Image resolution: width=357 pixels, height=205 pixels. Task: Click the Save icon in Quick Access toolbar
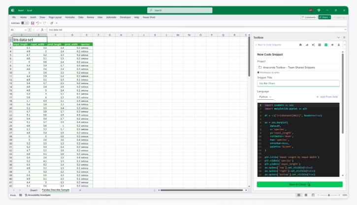32,23
